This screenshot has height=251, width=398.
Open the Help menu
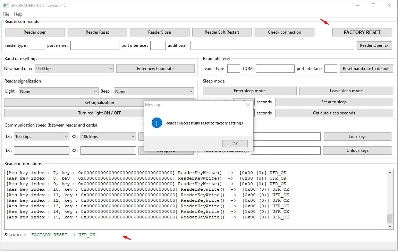18,14
